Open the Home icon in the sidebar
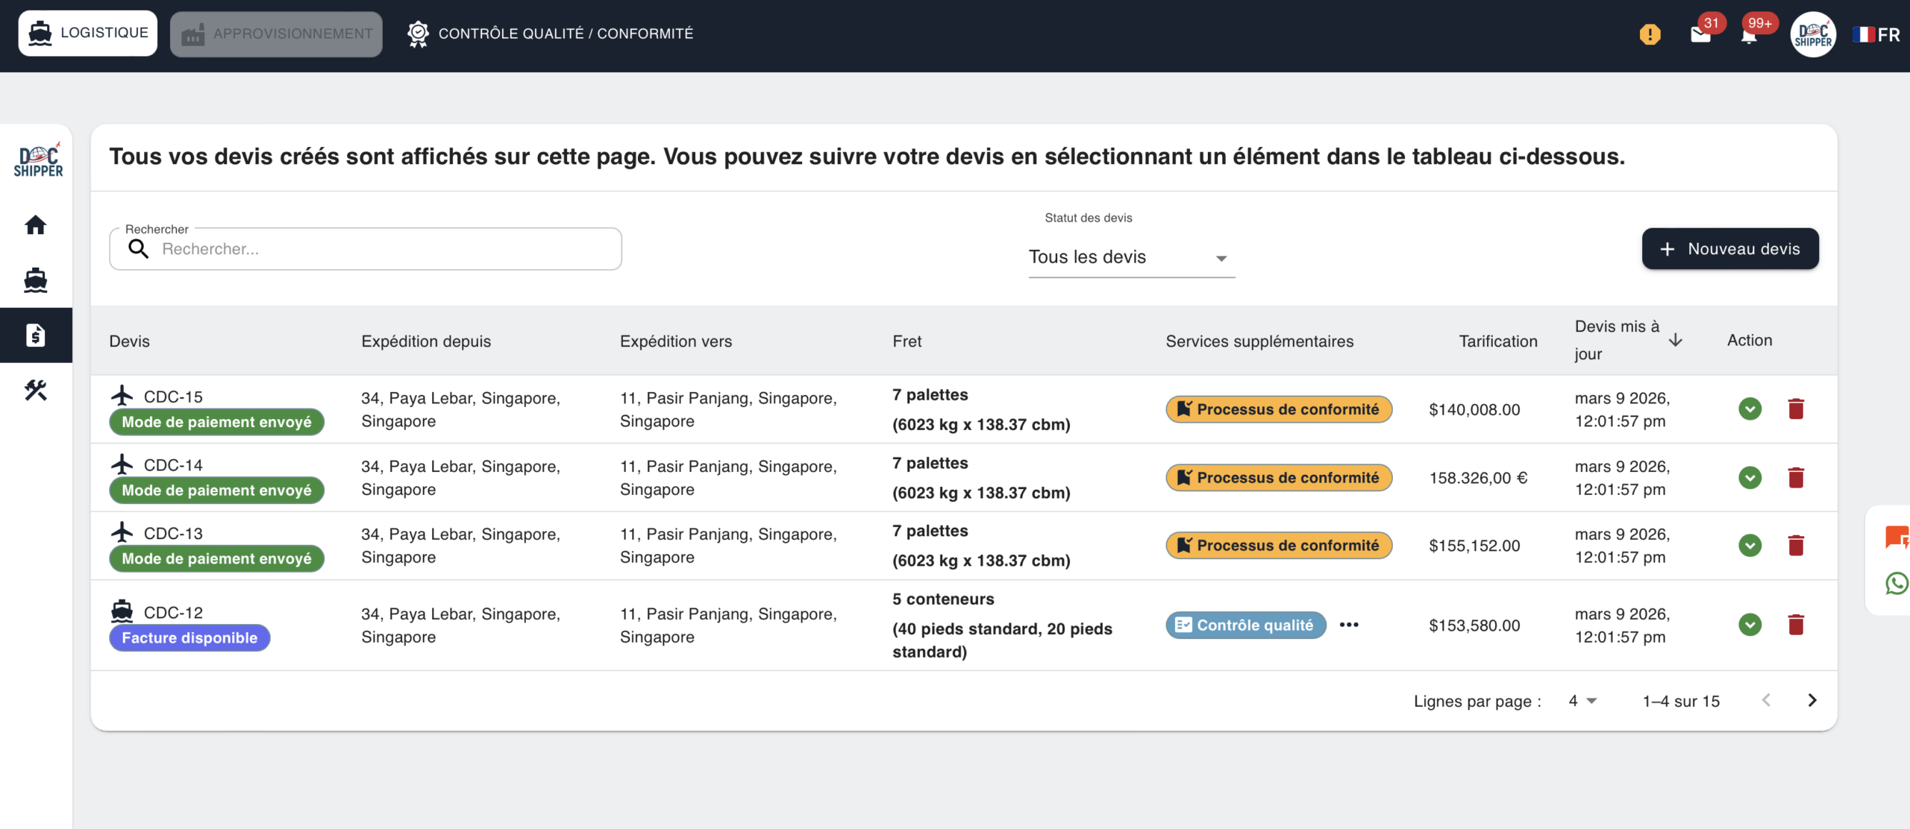The width and height of the screenshot is (1910, 829). click(35, 225)
